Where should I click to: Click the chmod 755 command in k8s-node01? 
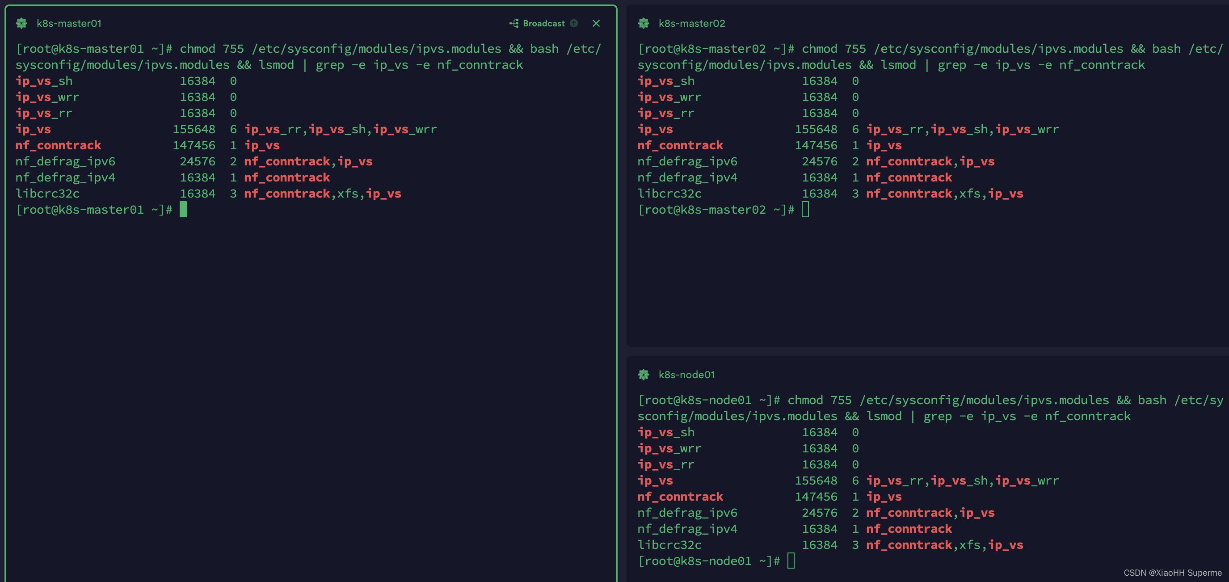tap(930, 408)
